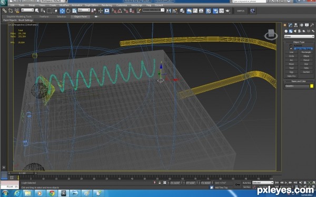Open the Create menu
Viewport: 316px width, 197px height.
pos(53,5)
